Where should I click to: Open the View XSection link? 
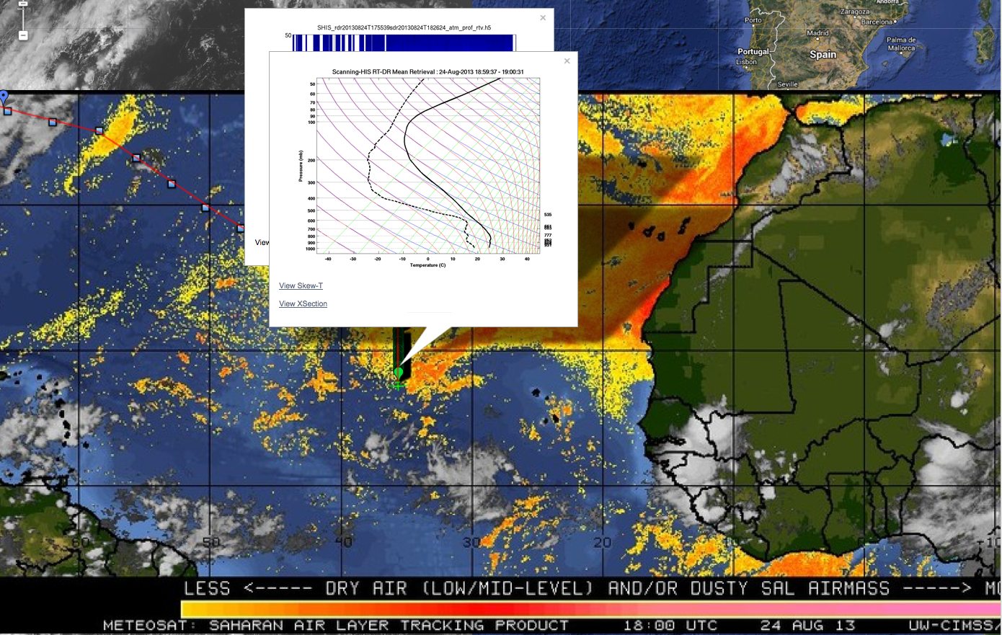(x=303, y=304)
